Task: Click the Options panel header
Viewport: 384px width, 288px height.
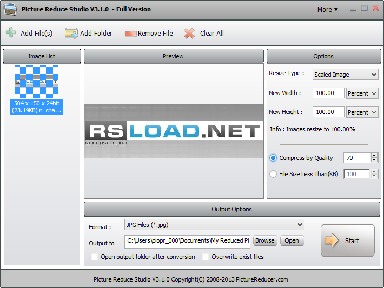Action: click(x=323, y=56)
